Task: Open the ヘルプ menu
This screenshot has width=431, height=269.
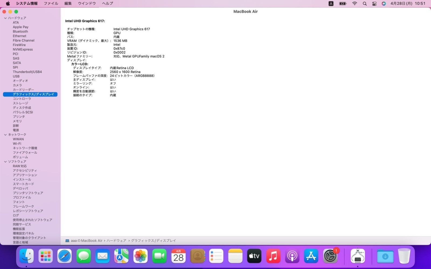Action: pyautogui.click(x=107, y=3)
